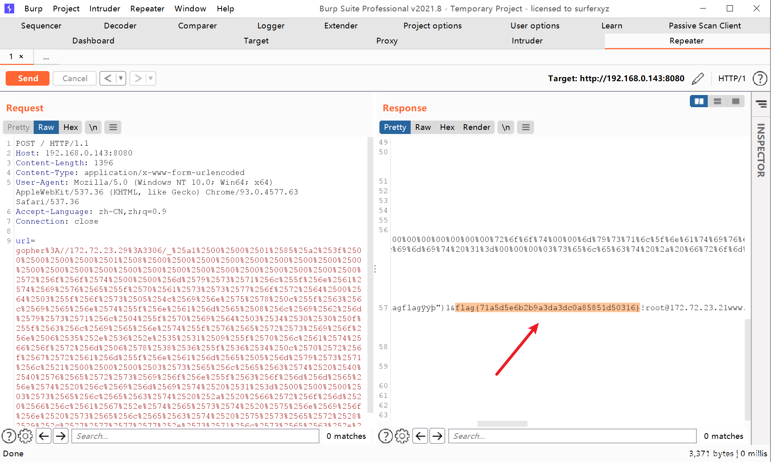This screenshot has height=462, width=771.
Task: Switch to the Dashboard tab
Action: pos(93,41)
